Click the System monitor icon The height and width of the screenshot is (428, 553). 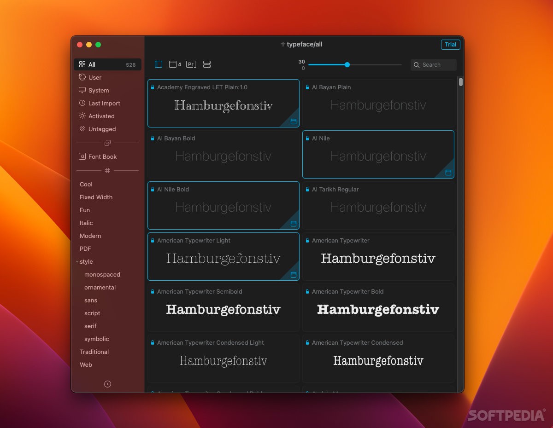coord(82,90)
